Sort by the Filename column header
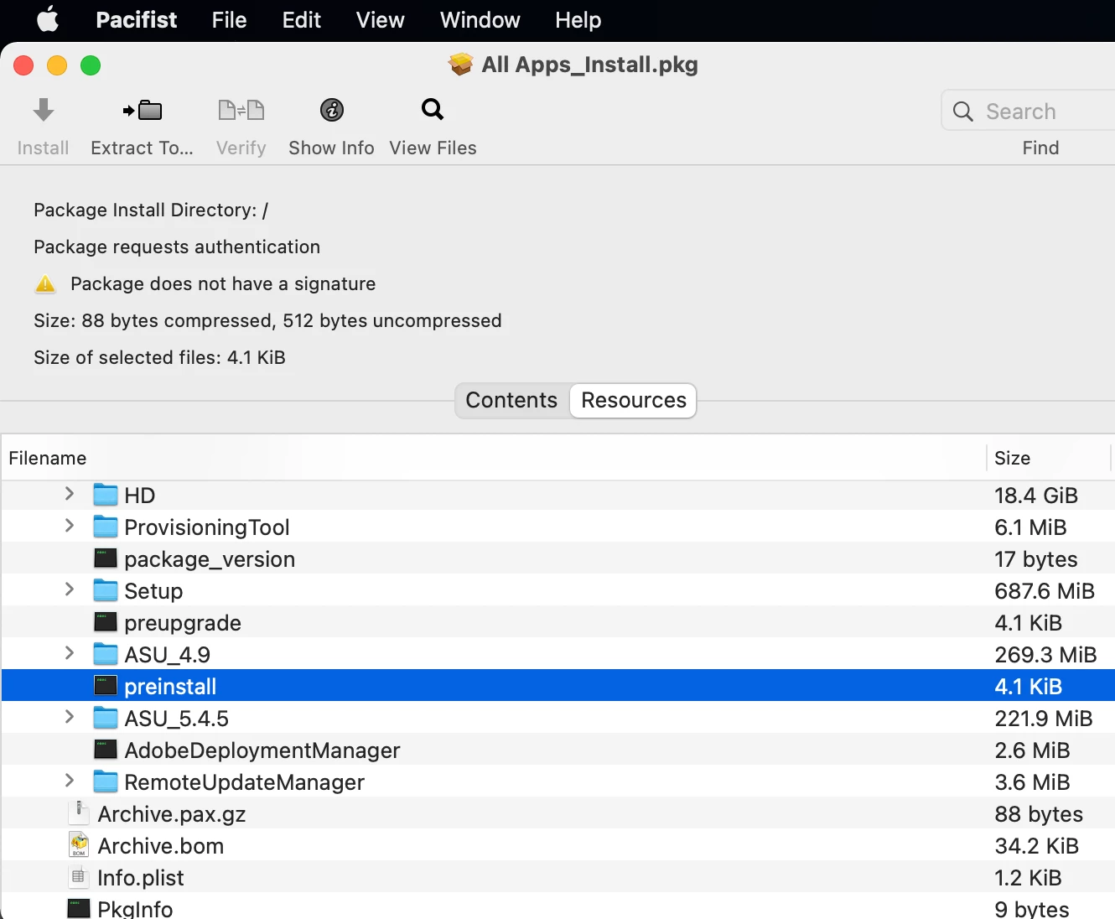This screenshot has width=1115, height=919. 493,458
